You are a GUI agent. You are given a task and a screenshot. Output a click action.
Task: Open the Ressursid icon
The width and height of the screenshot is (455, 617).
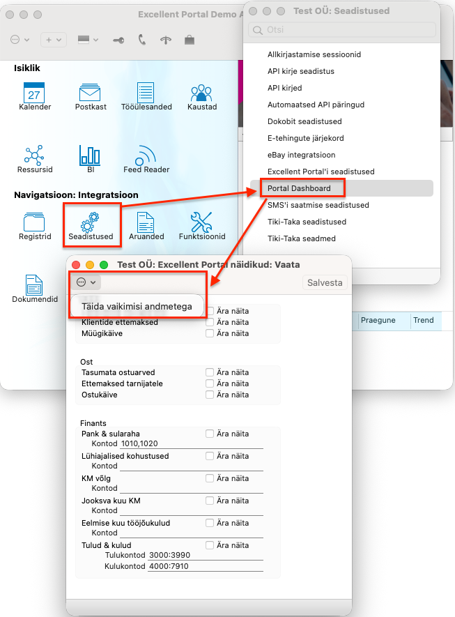[x=34, y=156]
